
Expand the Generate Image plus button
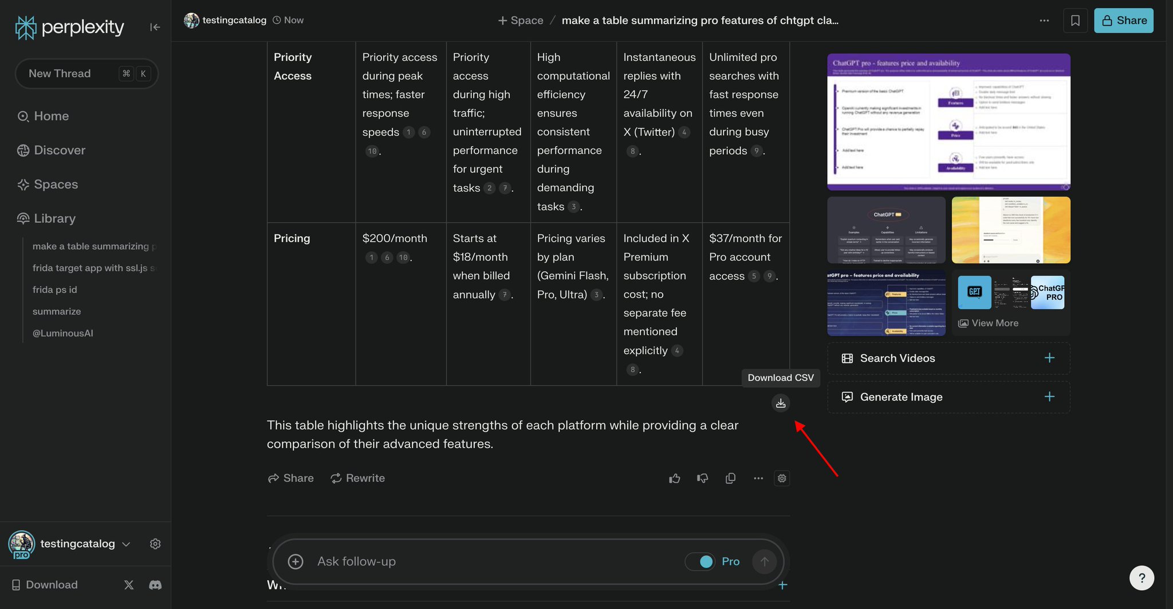1049,396
